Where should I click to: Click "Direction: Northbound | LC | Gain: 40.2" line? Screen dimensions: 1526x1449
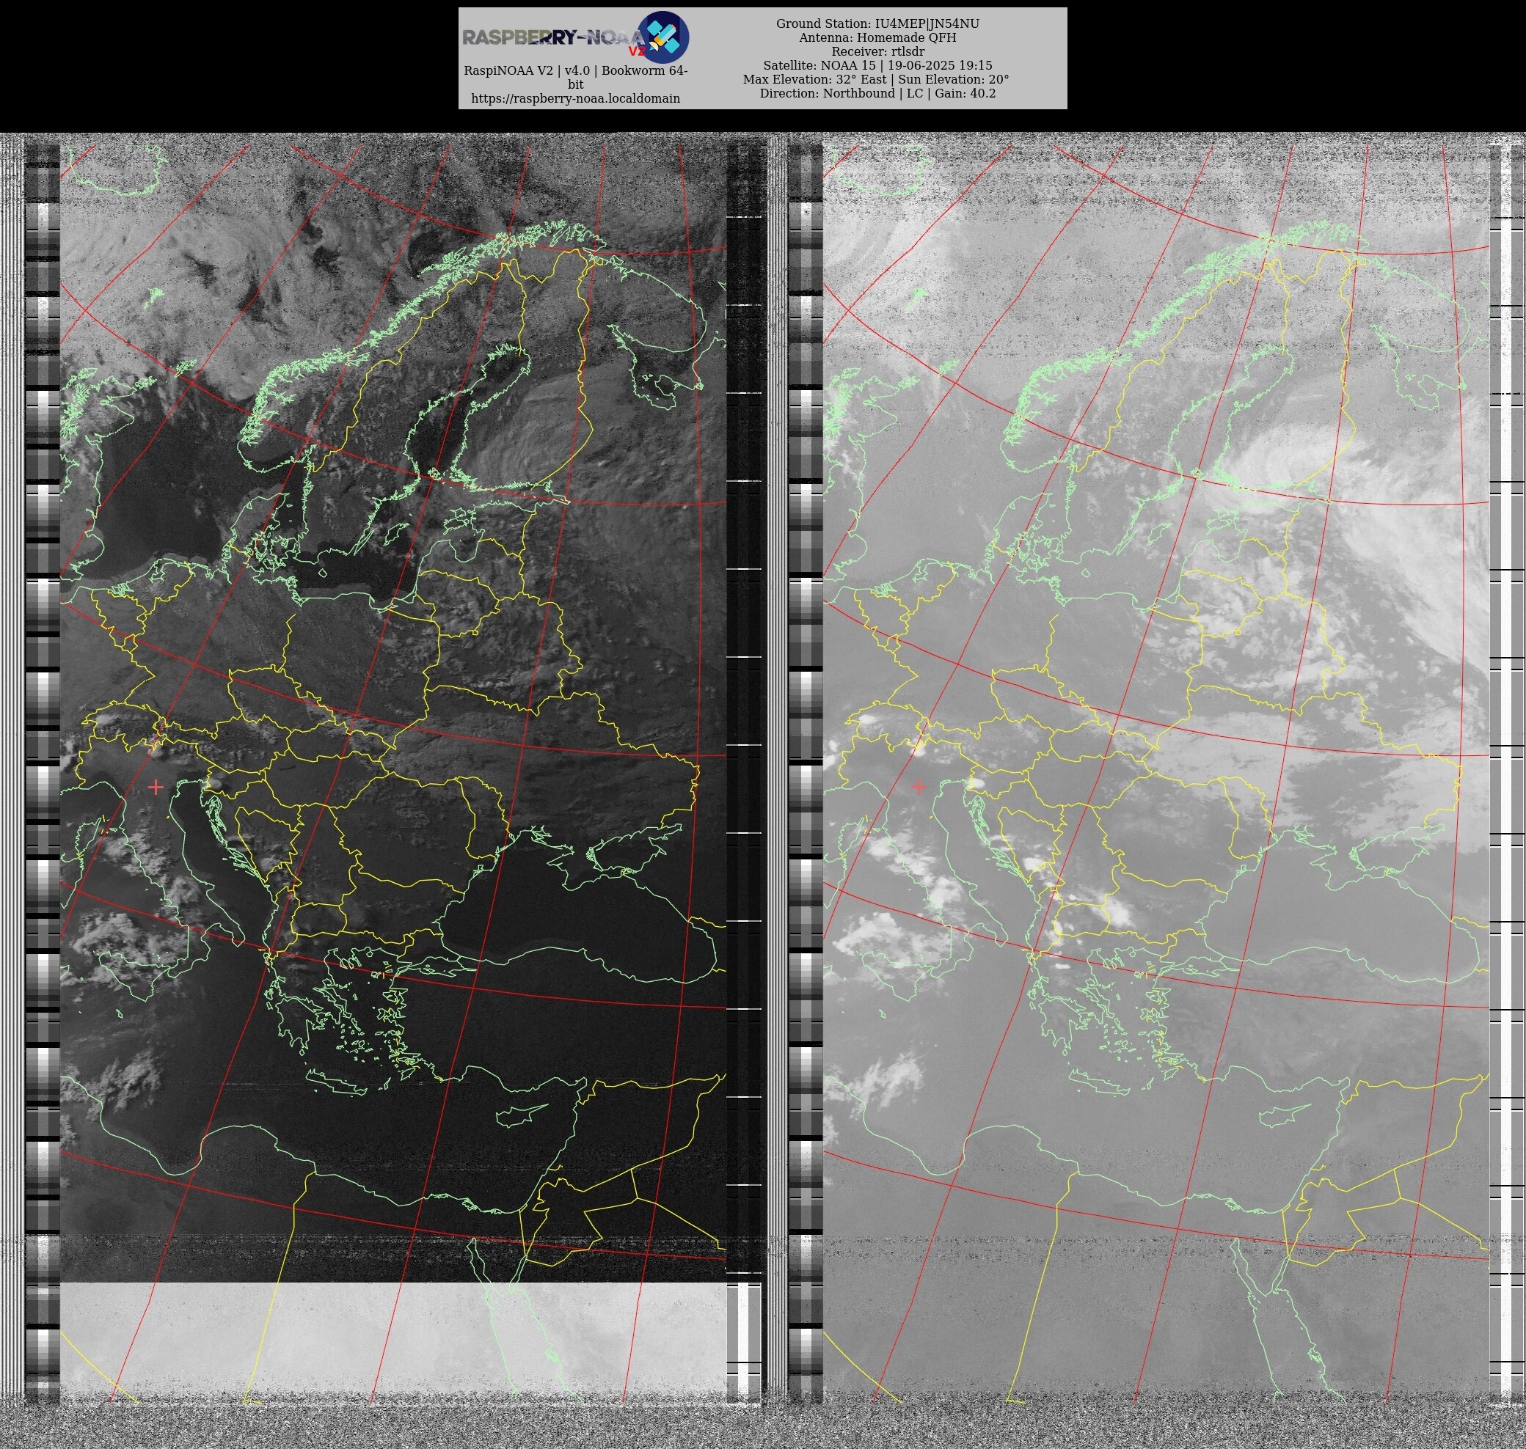(x=877, y=93)
